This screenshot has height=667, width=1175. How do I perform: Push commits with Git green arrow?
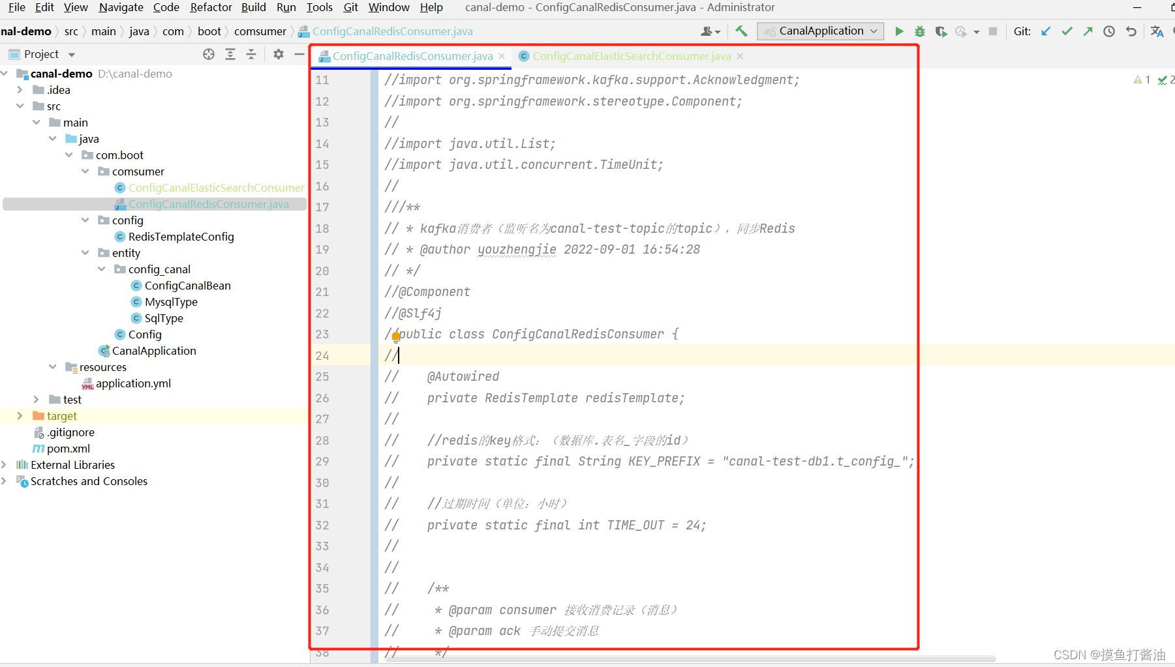click(x=1088, y=31)
